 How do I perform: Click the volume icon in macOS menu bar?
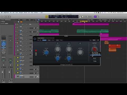pyautogui.click(x=109, y=13)
